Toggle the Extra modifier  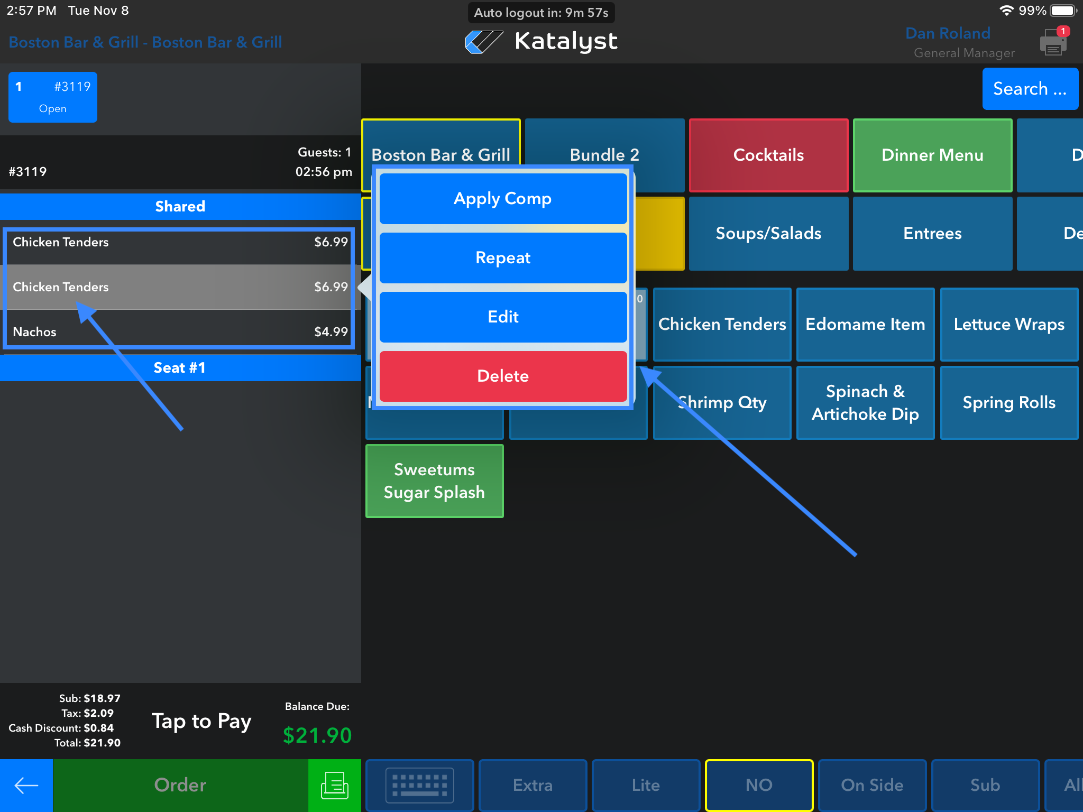point(533,785)
